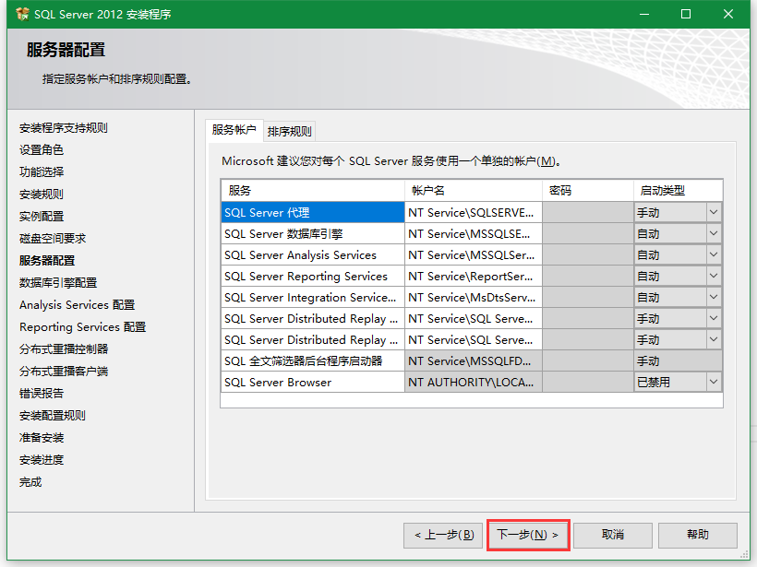Click the 下一步(N) button

tap(527, 535)
